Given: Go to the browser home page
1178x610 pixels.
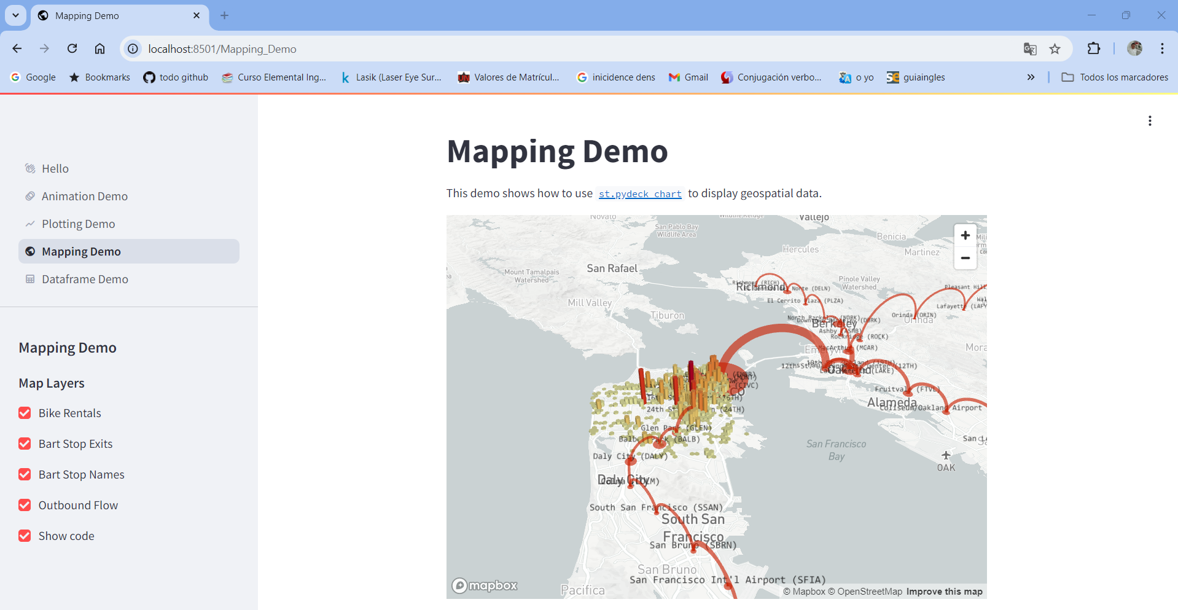Looking at the screenshot, I should click(99, 49).
